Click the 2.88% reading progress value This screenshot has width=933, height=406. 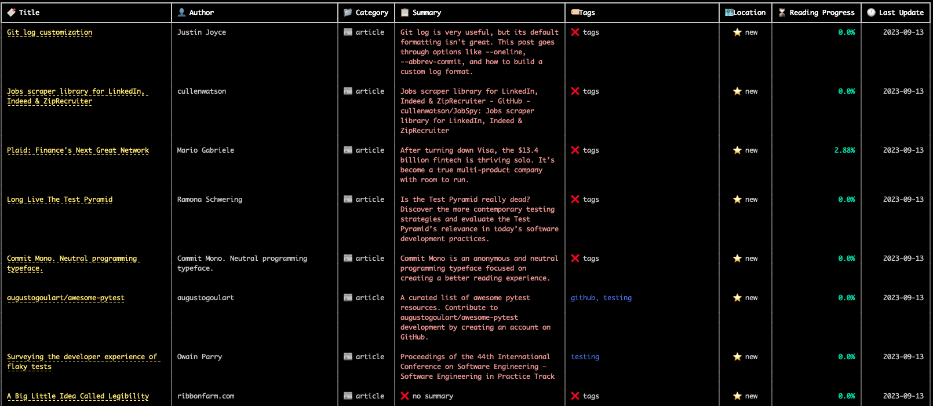[x=844, y=150]
